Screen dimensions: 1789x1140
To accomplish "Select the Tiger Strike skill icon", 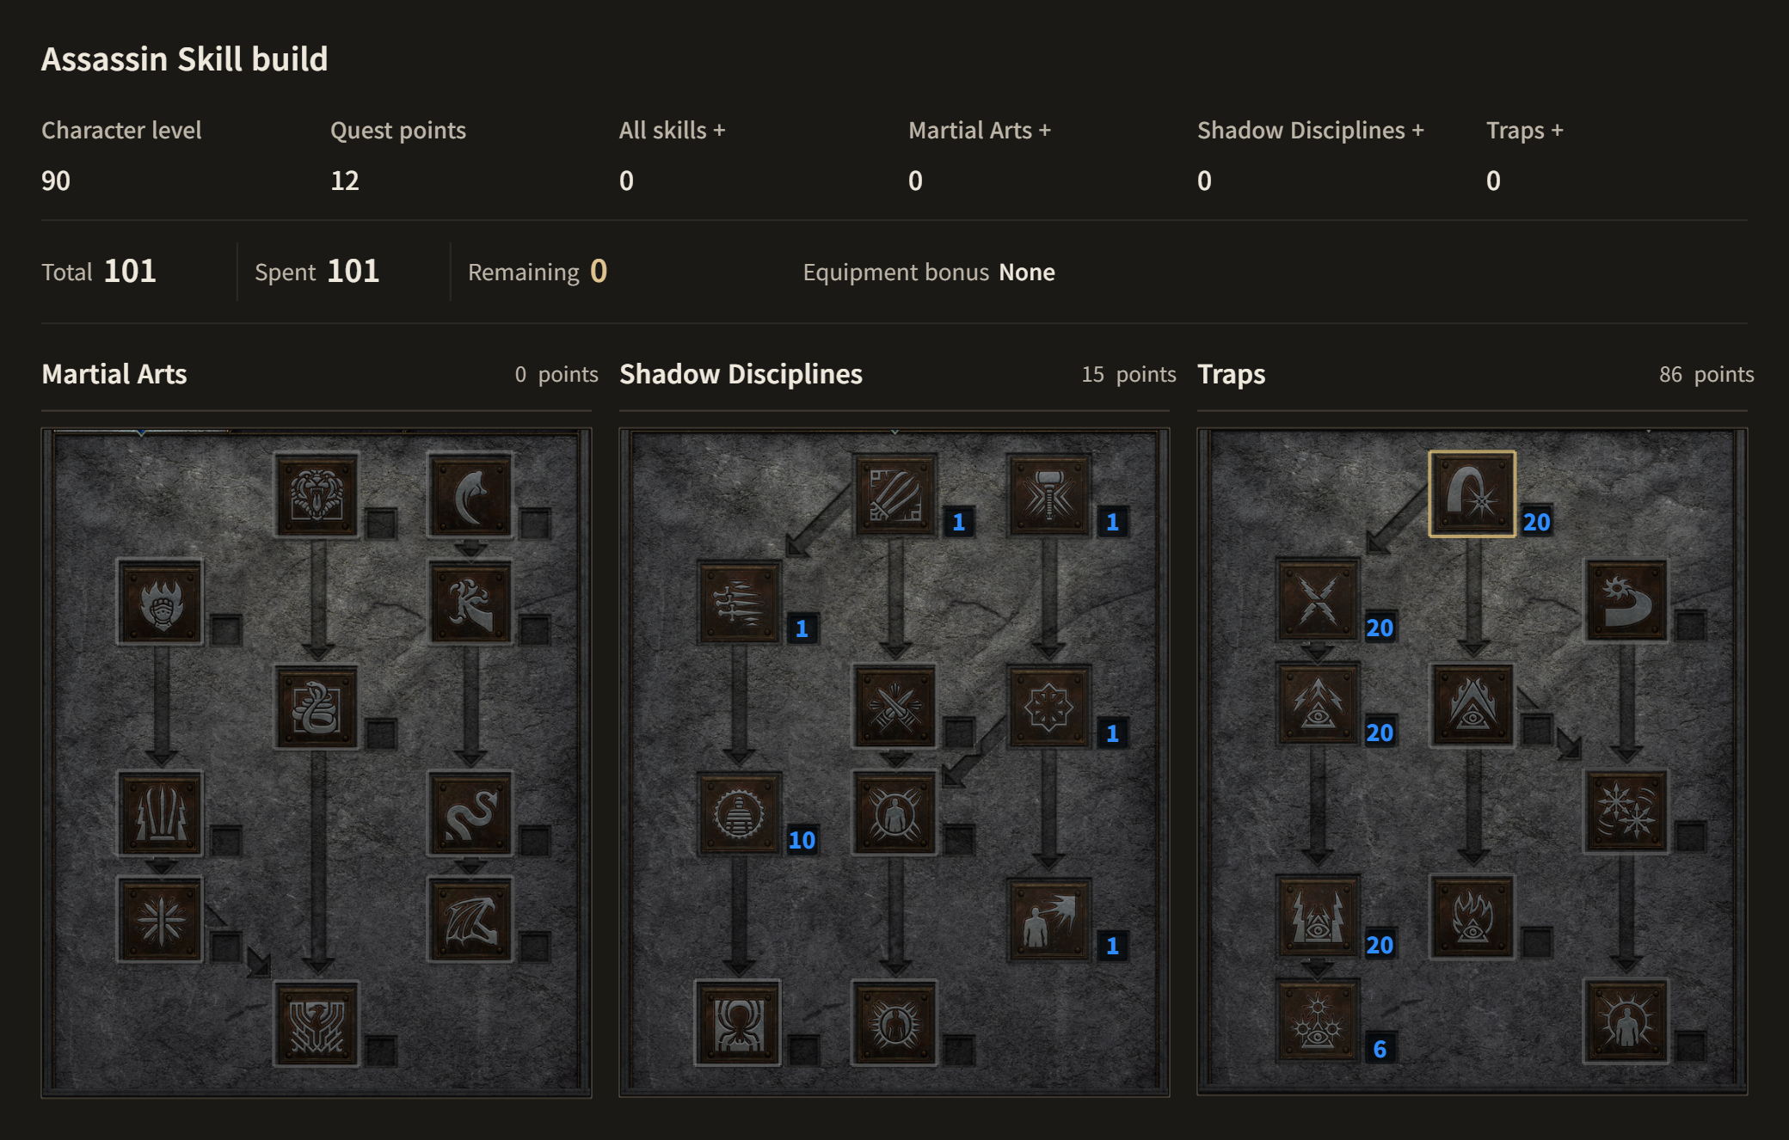I will click(317, 495).
